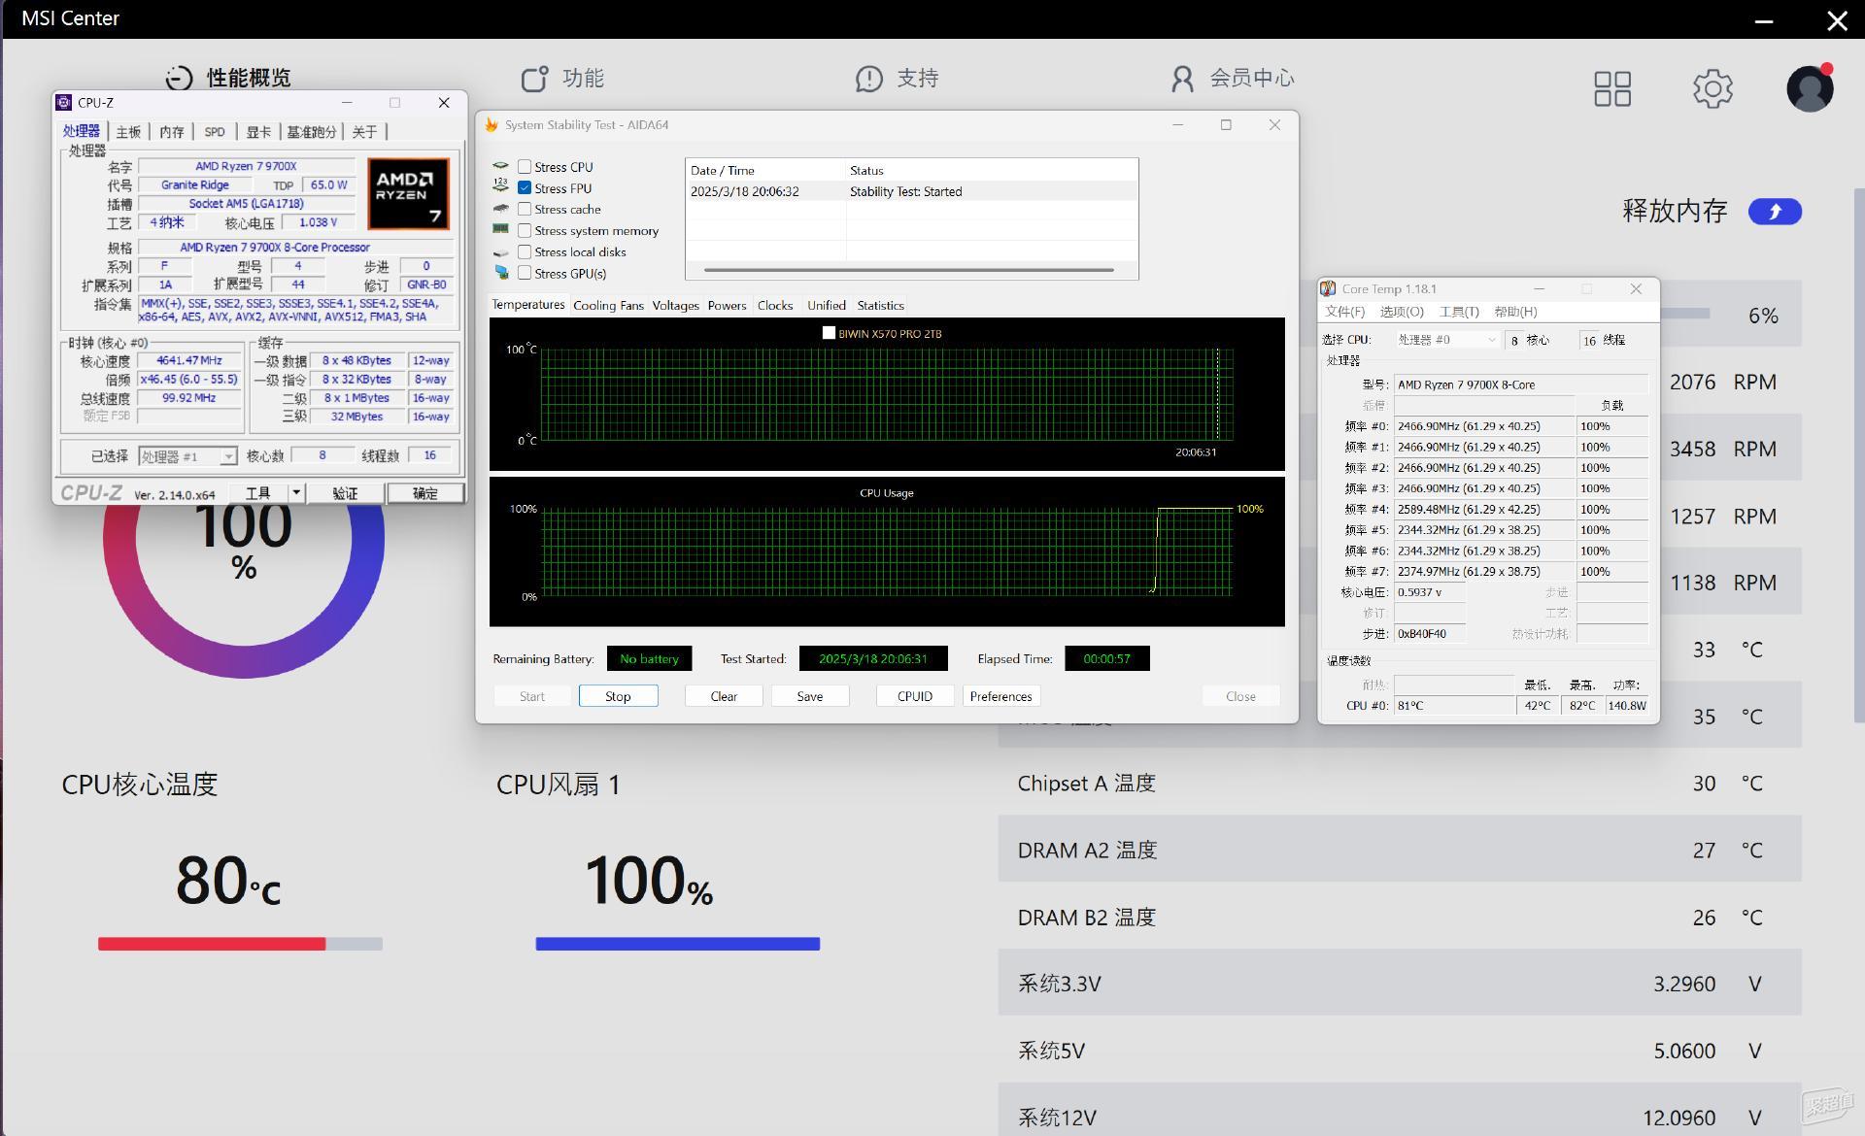
Task: Click the AIDA64 Preferences button
Action: click(1000, 696)
